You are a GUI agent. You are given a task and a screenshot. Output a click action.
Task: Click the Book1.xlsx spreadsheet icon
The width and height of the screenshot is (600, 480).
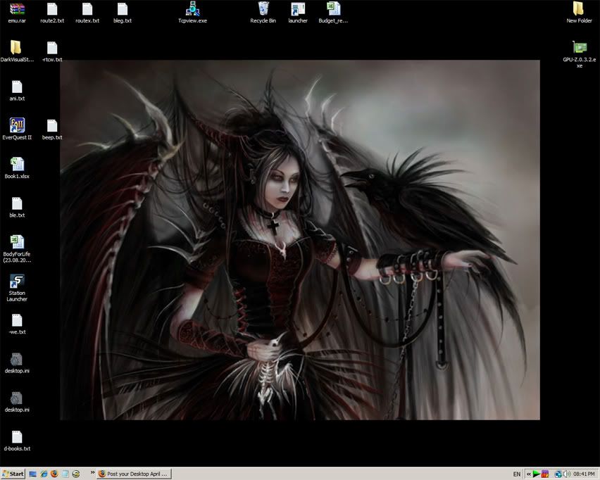pyautogui.click(x=18, y=165)
